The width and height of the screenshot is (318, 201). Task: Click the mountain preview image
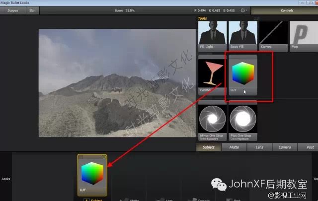117,83
